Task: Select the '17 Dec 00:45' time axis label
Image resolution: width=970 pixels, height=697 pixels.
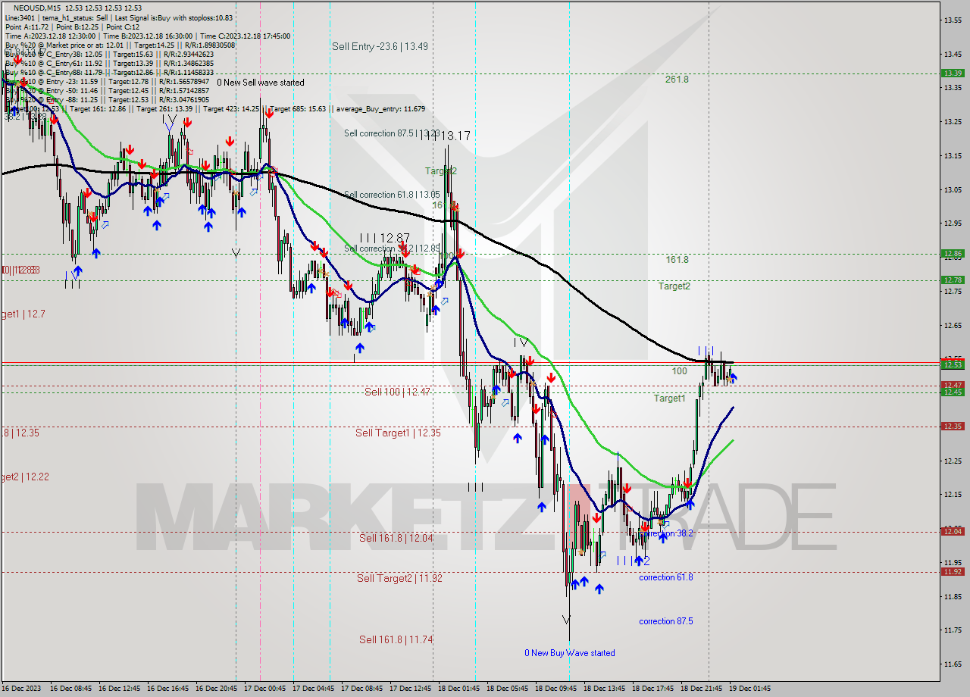Action: point(264,689)
